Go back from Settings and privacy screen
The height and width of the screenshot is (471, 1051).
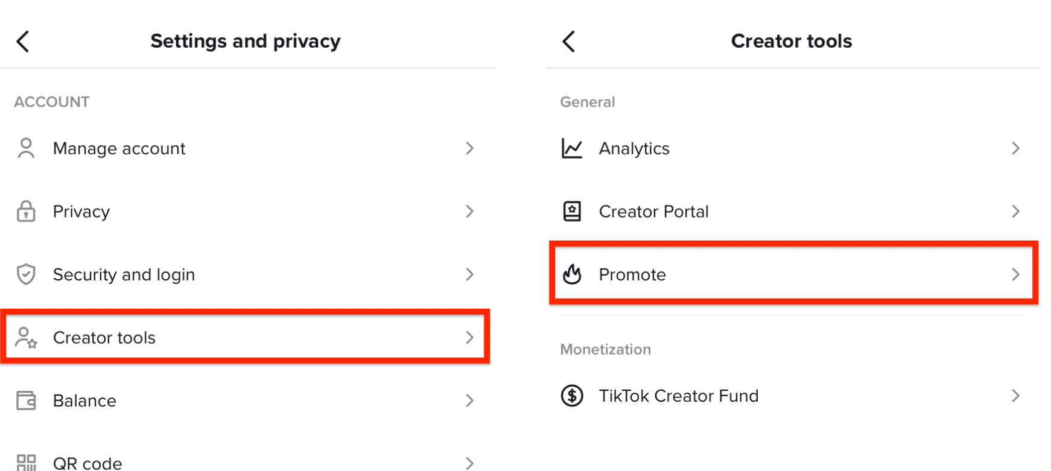click(23, 42)
